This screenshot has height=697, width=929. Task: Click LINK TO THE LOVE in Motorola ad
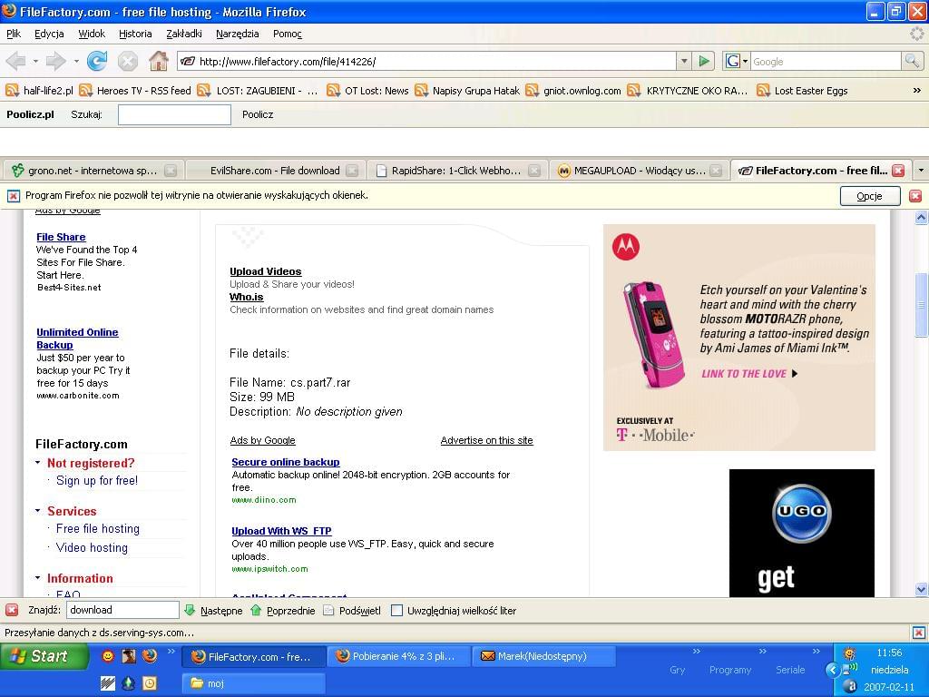coord(749,374)
